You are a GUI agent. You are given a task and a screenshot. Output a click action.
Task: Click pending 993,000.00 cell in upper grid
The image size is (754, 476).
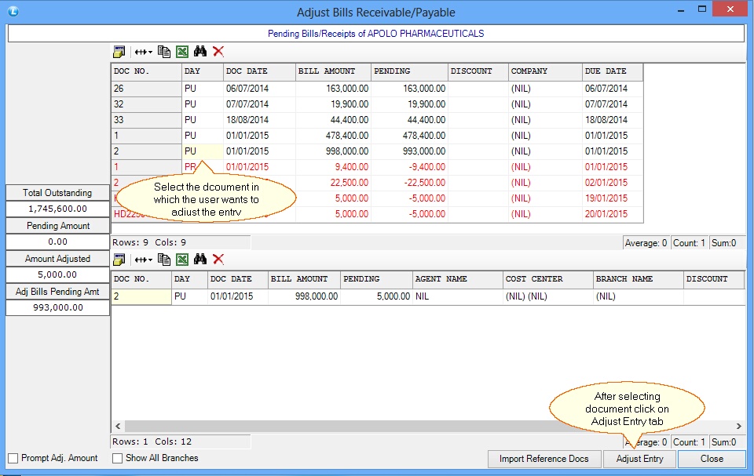point(410,151)
